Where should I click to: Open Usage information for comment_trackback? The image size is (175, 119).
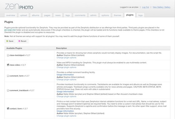click(x=65, y=92)
